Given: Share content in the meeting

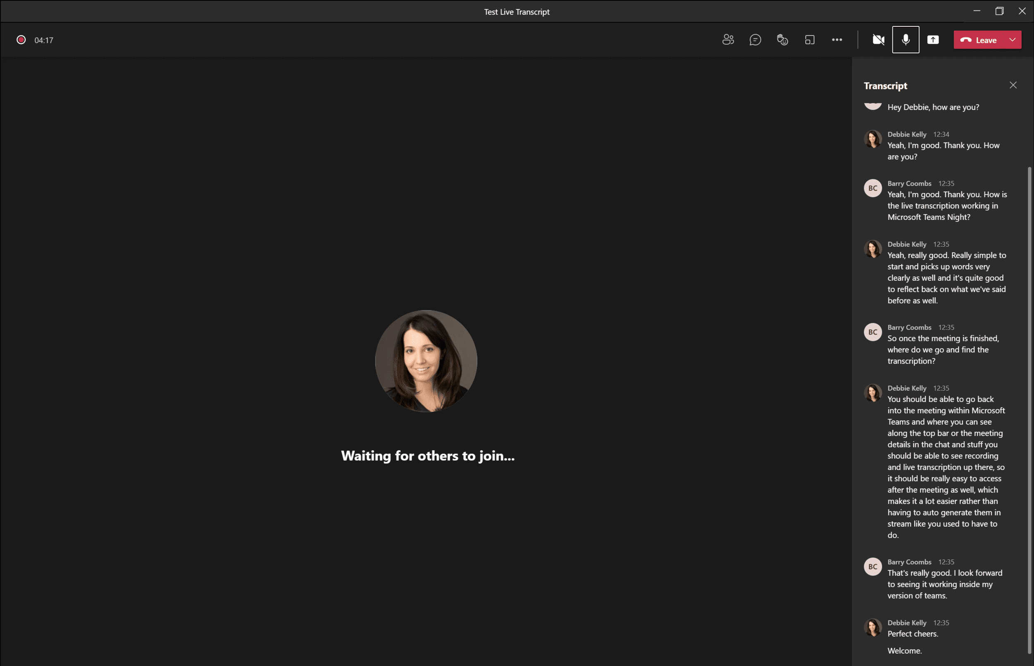Looking at the screenshot, I should [933, 39].
